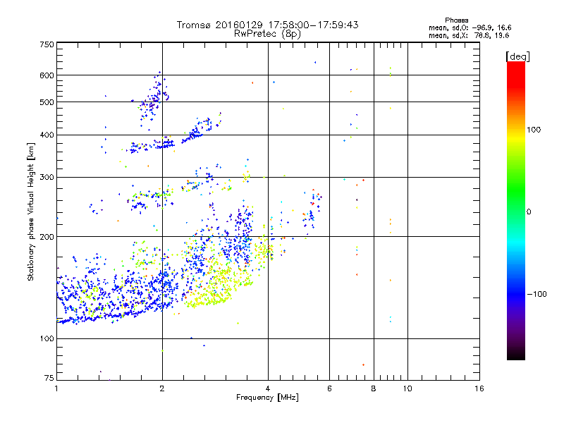The height and width of the screenshot is (423, 564).
Task: Click the y-axis tick label '75'
Action: pos(49,378)
